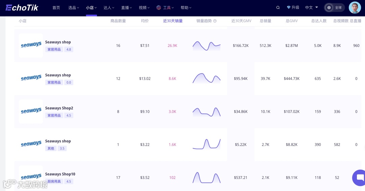Screen dimensions: 365x191
Task: Click the 总达人数 column header
Action: tap(319, 21)
